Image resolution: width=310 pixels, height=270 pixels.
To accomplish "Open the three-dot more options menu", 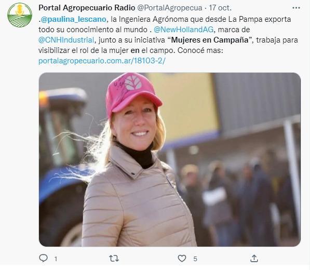I will [x=296, y=8].
